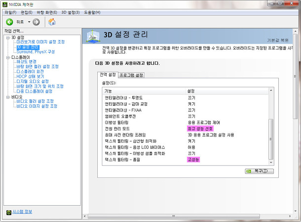This screenshot has width=301, height=222.
Task: Click the settings list scroll down arrow
Action: coord(271,163)
